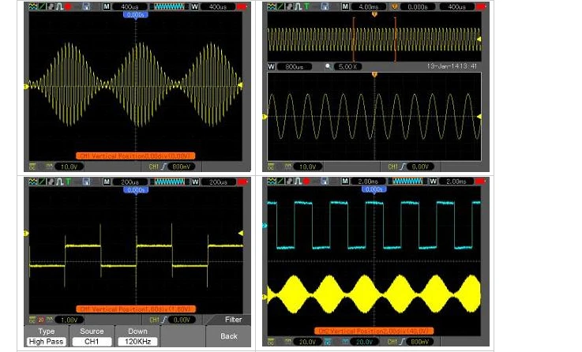
Task: Click the 800mV trigger level in the AM-signal panel
Action: [x=182, y=167]
